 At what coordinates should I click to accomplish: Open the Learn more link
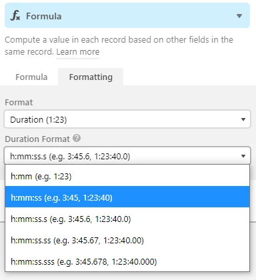pos(78,52)
